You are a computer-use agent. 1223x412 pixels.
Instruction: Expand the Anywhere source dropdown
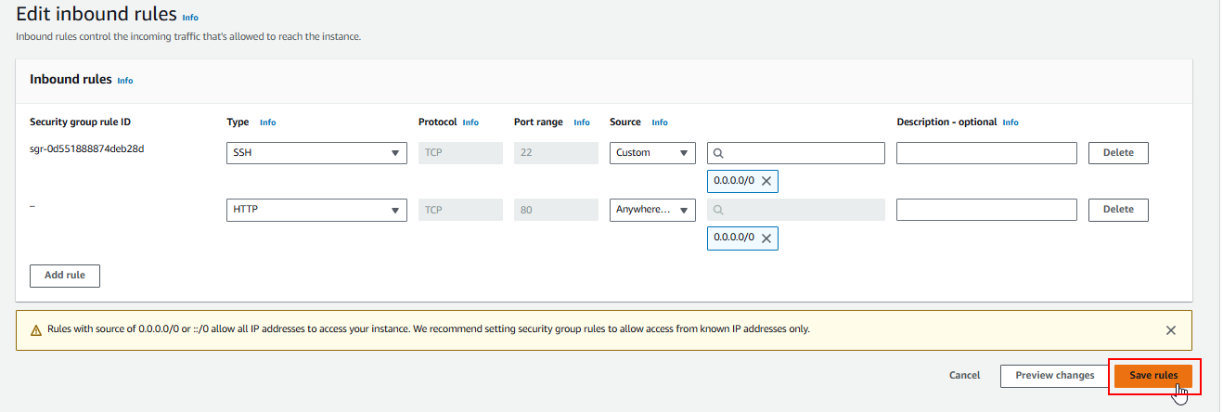(652, 211)
